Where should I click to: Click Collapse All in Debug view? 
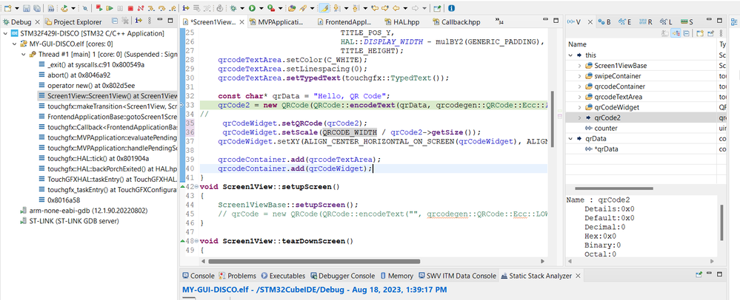click(115, 21)
